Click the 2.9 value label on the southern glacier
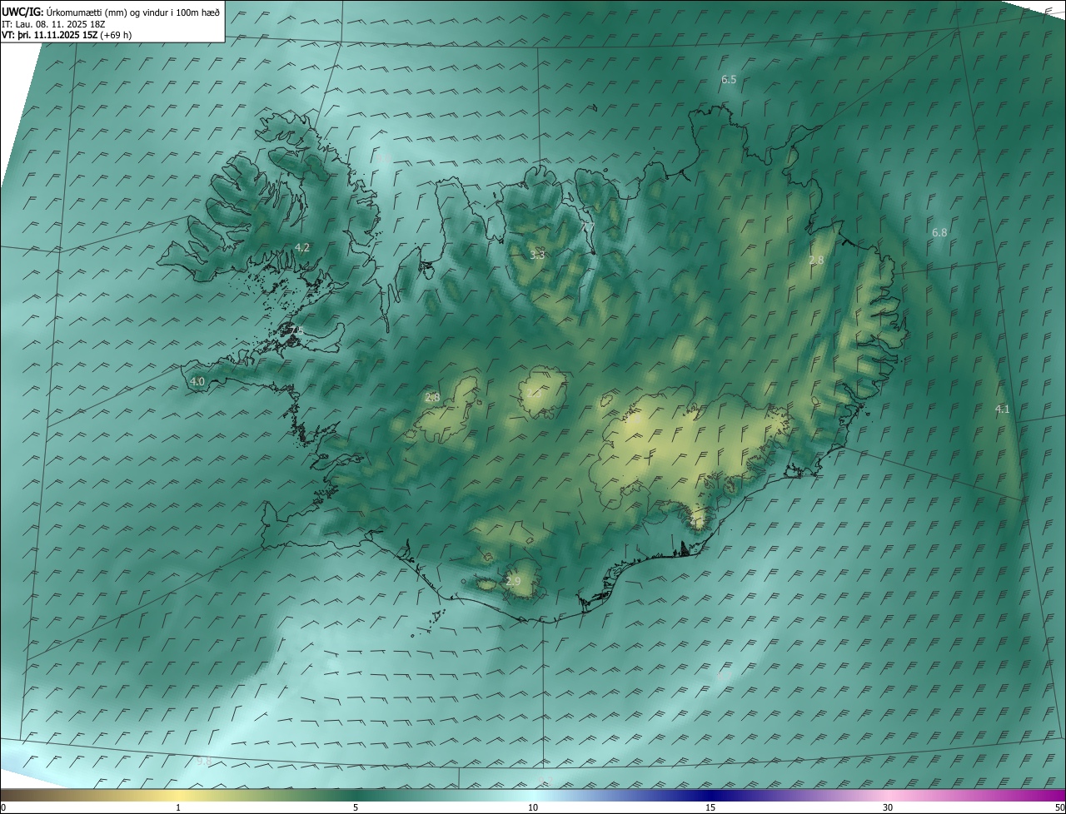Viewport: 1066px width, 814px height. point(513,581)
